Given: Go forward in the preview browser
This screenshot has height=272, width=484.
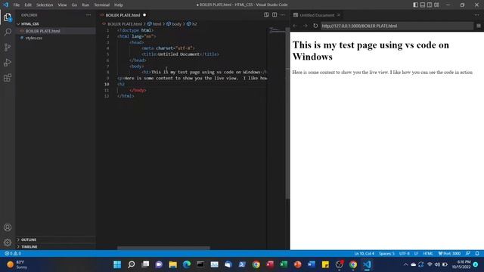Looking at the screenshot, I should (x=306, y=26).
